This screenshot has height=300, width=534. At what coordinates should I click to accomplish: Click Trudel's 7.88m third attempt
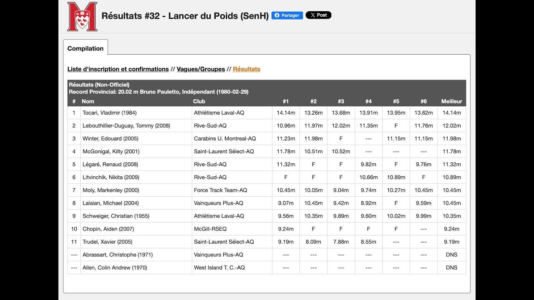click(341, 242)
